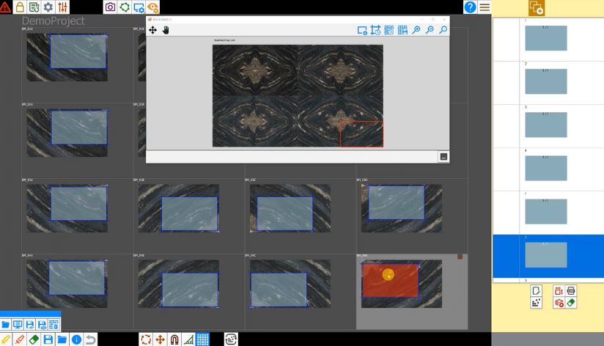Click the grid with clock icon in preview
The image size is (604, 346).
coord(389,30)
